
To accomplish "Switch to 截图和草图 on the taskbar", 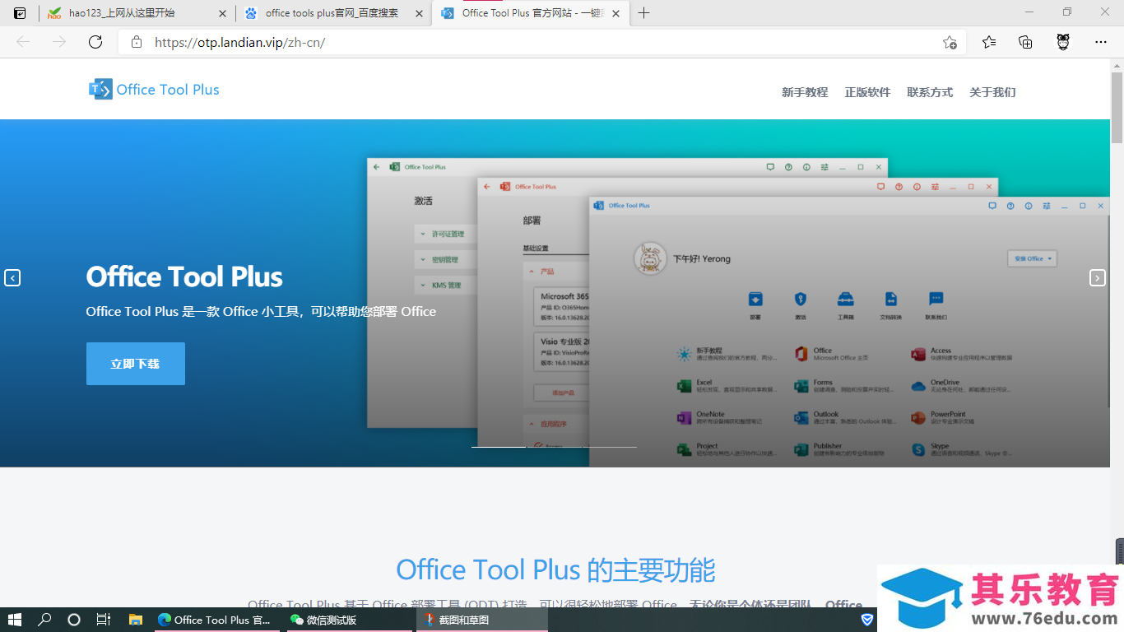I will pos(481,620).
